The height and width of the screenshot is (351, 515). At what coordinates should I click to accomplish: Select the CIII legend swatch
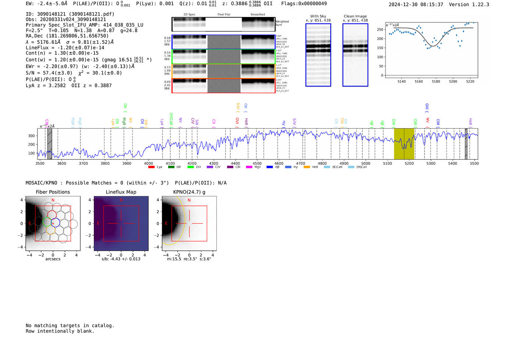(x=230, y=167)
